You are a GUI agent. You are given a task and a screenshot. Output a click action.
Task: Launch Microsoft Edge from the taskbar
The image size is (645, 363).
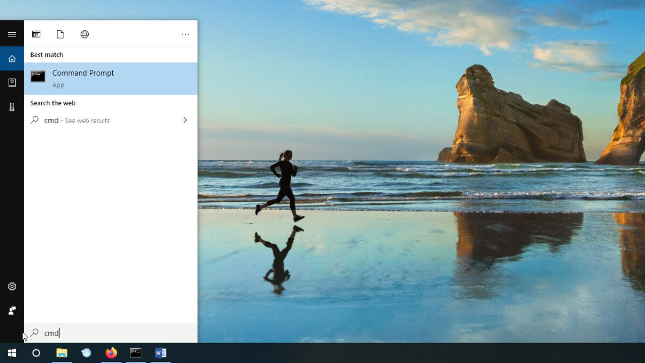pos(86,352)
